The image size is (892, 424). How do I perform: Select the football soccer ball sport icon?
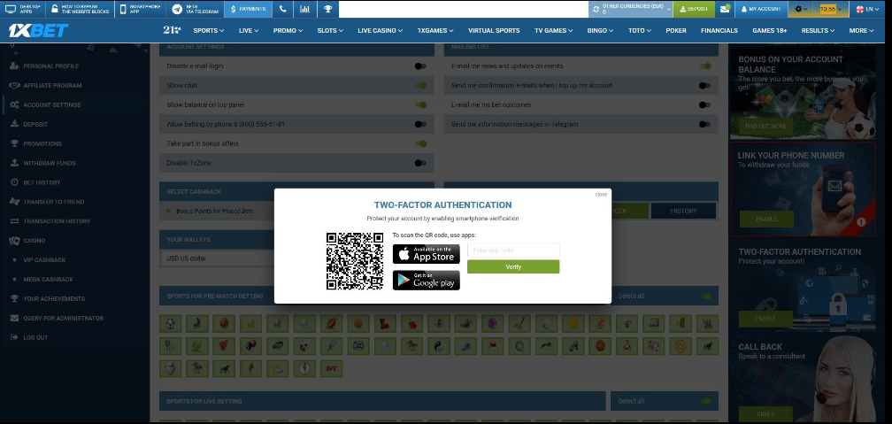[170, 324]
